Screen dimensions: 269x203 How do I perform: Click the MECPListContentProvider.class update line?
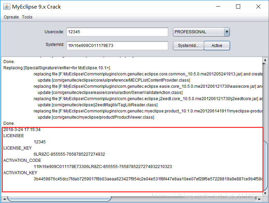pyautogui.click(x=114, y=80)
